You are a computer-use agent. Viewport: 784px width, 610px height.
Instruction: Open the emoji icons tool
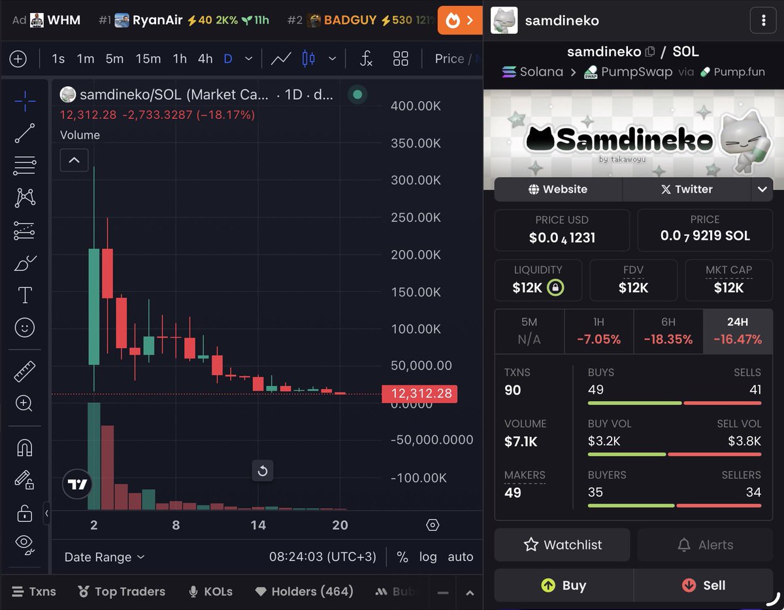[x=25, y=327]
